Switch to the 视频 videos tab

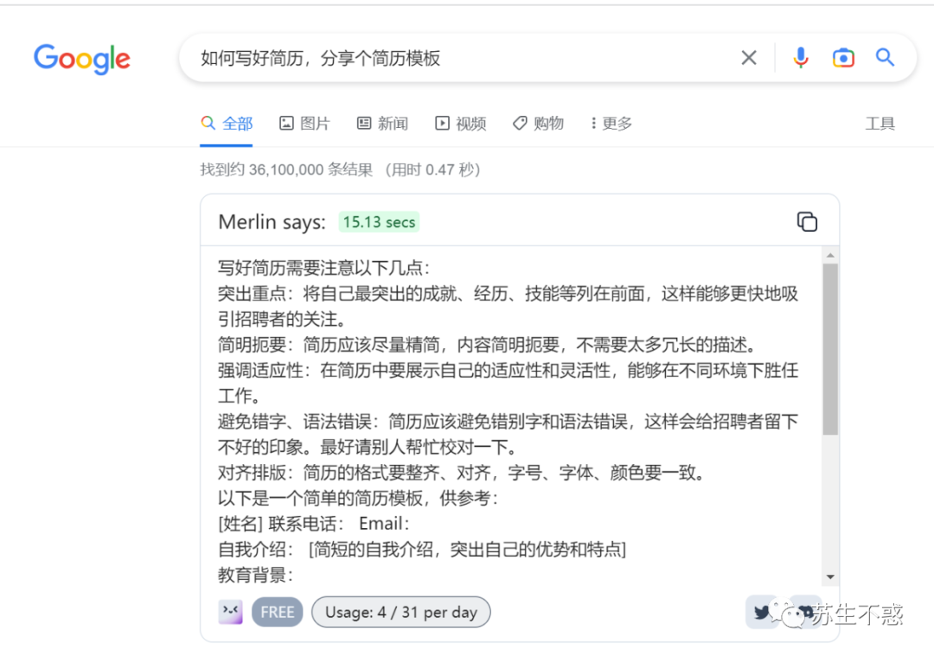click(460, 124)
